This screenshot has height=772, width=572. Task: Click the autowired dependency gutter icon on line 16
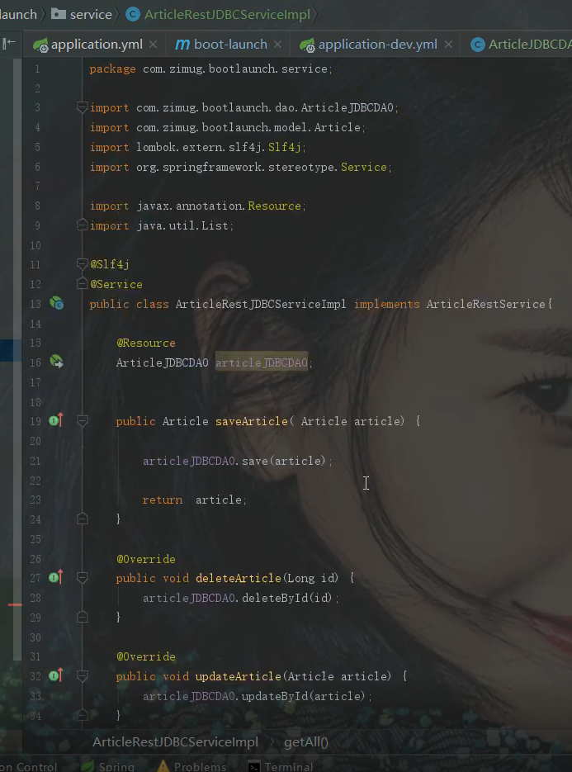click(x=57, y=362)
